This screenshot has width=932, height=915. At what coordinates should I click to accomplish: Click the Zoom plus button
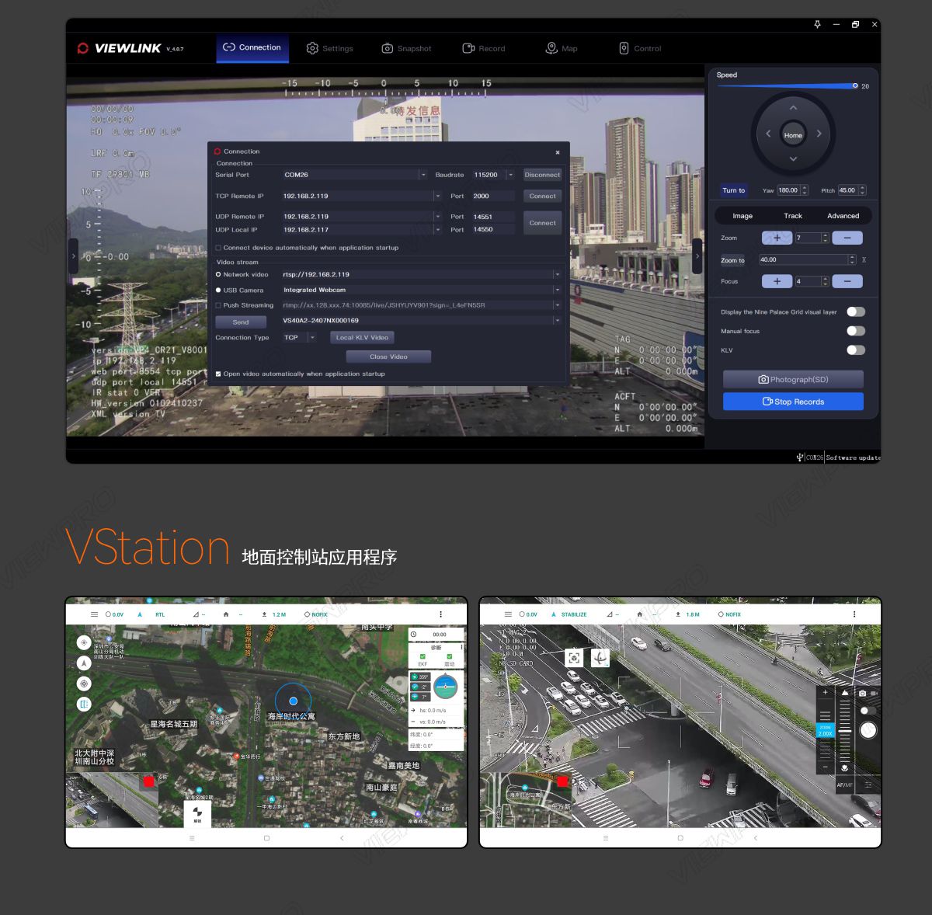pyautogui.click(x=777, y=238)
